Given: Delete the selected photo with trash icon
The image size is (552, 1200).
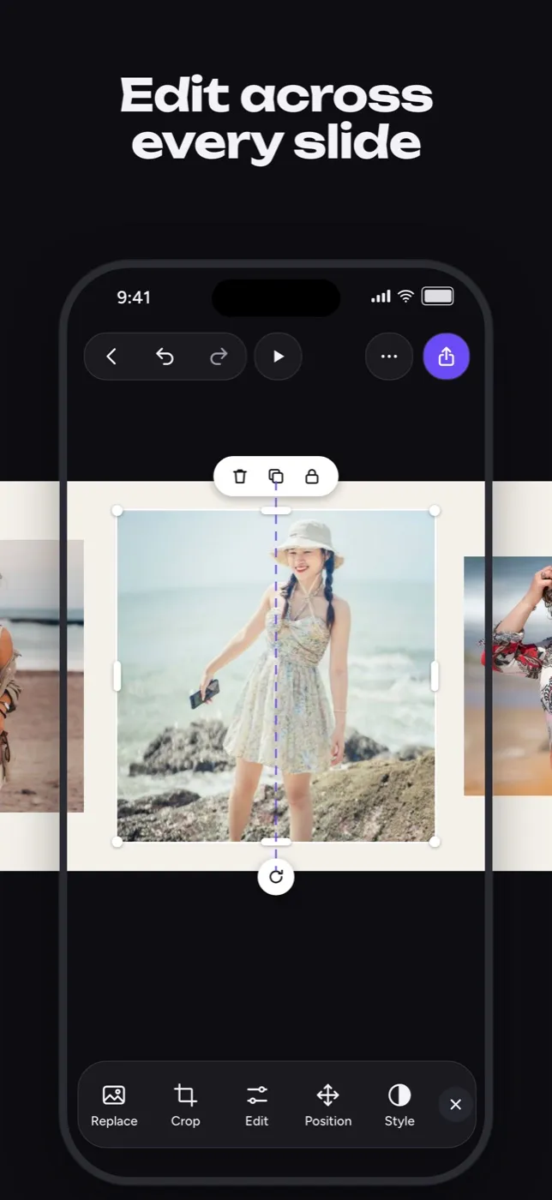Looking at the screenshot, I should point(240,477).
